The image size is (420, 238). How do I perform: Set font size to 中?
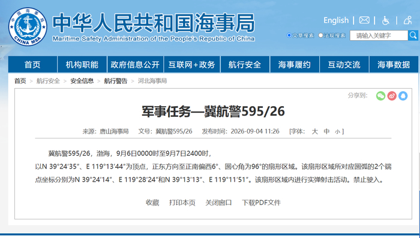[x=326, y=131]
